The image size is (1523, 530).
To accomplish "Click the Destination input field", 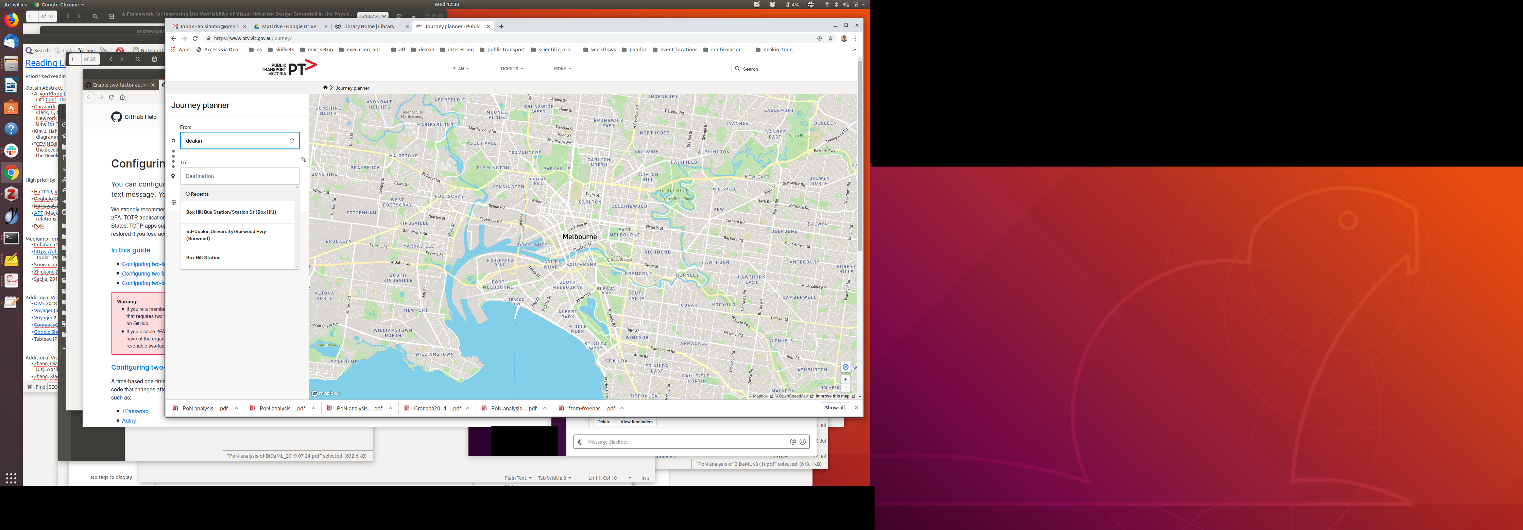I will [x=239, y=176].
